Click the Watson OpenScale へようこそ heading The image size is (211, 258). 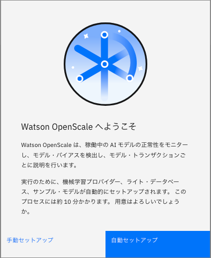tap(78, 127)
